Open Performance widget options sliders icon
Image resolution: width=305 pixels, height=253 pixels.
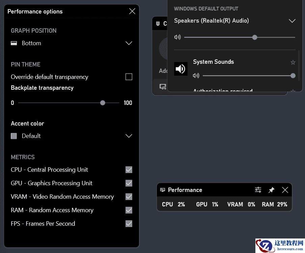coord(258,190)
